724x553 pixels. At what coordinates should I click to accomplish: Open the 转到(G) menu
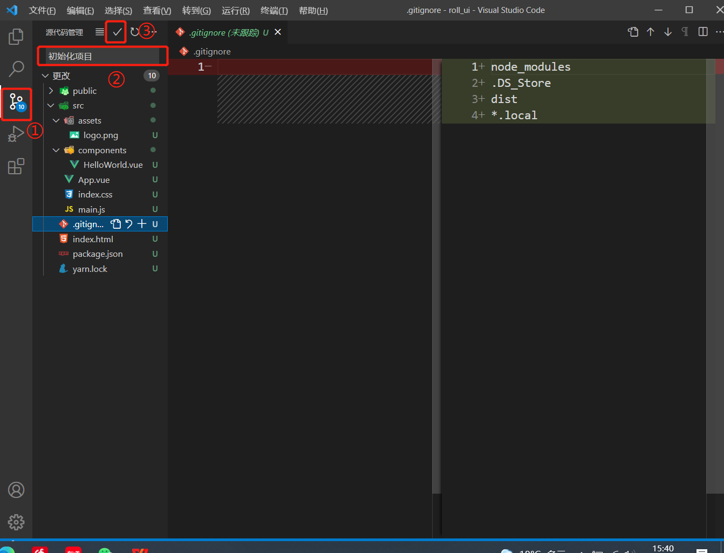(196, 11)
